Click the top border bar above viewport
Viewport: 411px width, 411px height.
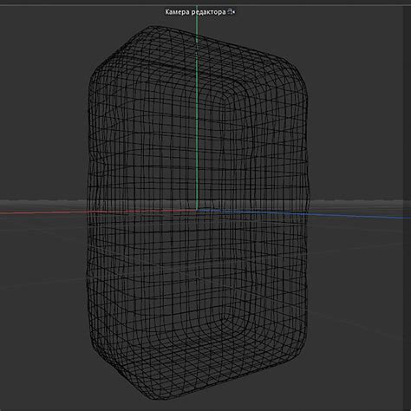(205, 3)
